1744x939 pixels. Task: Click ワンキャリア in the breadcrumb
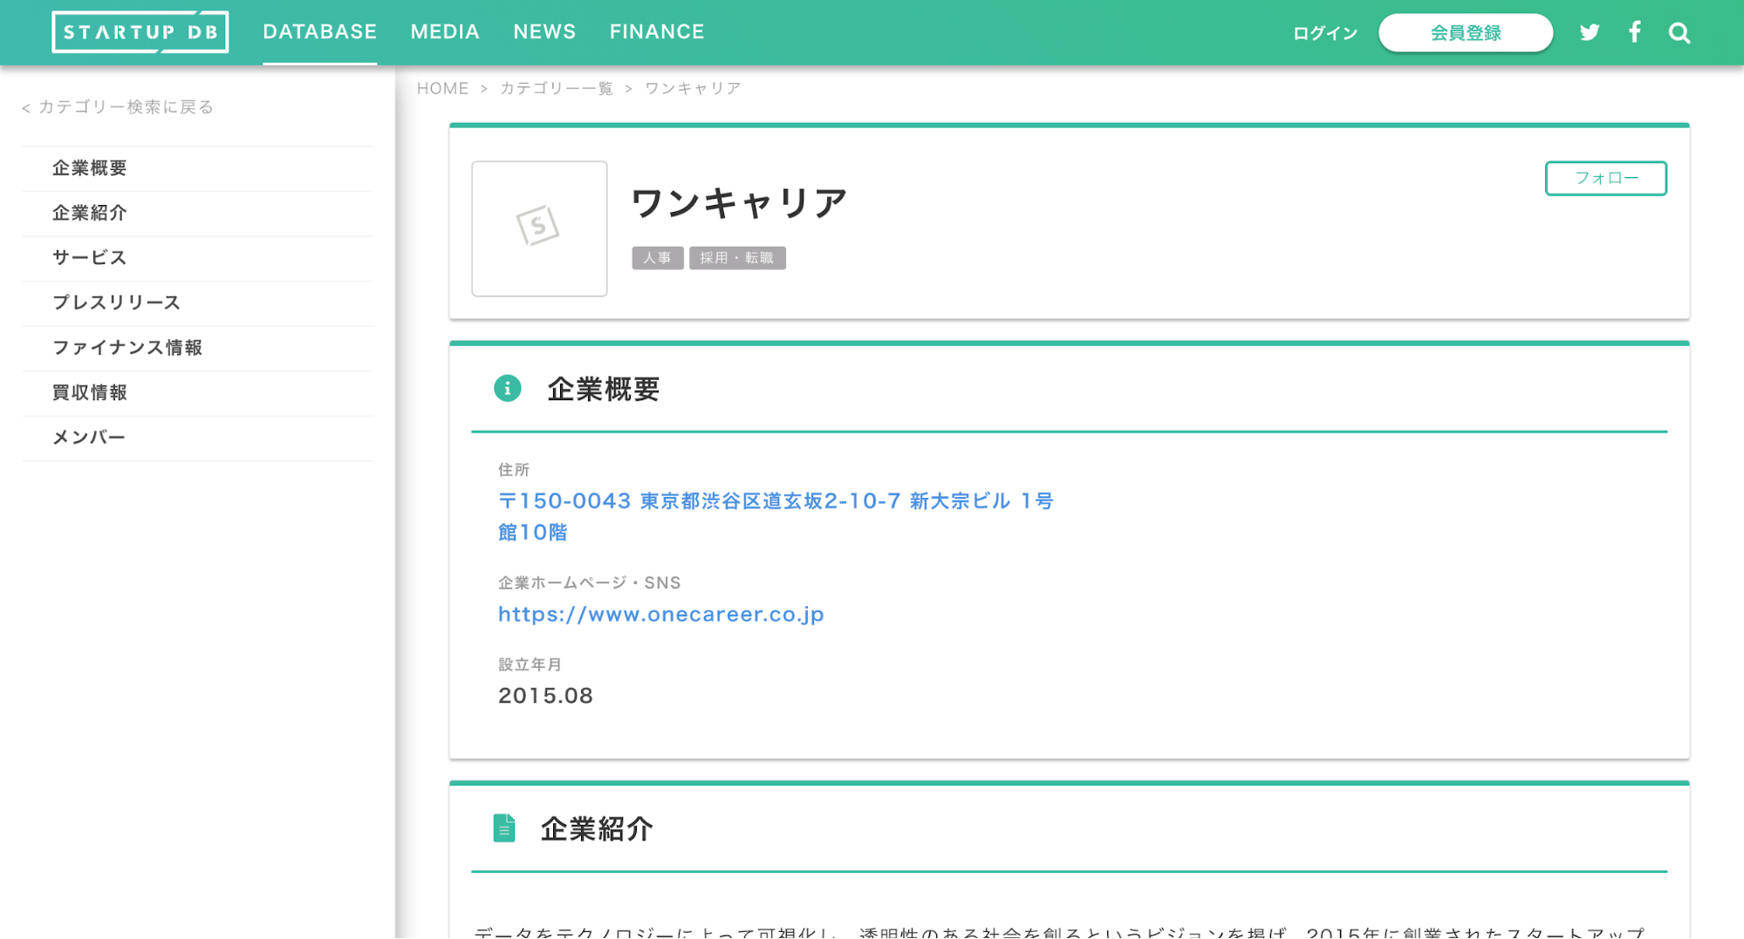coord(693,88)
